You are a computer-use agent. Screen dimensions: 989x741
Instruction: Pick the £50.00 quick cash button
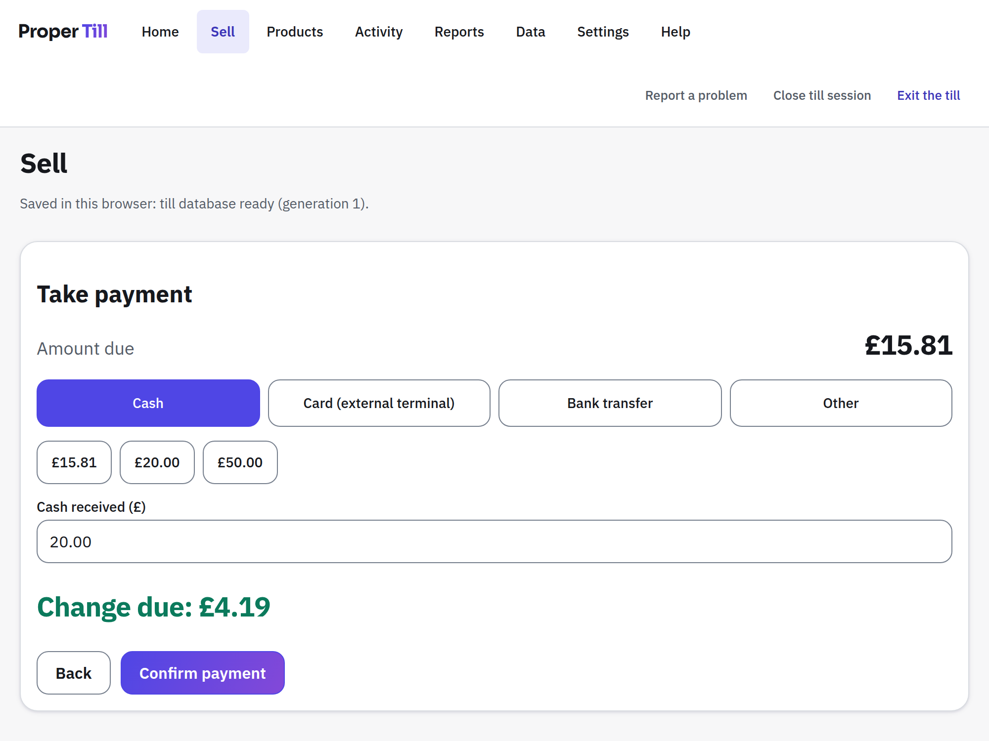pyautogui.click(x=240, y=462)
